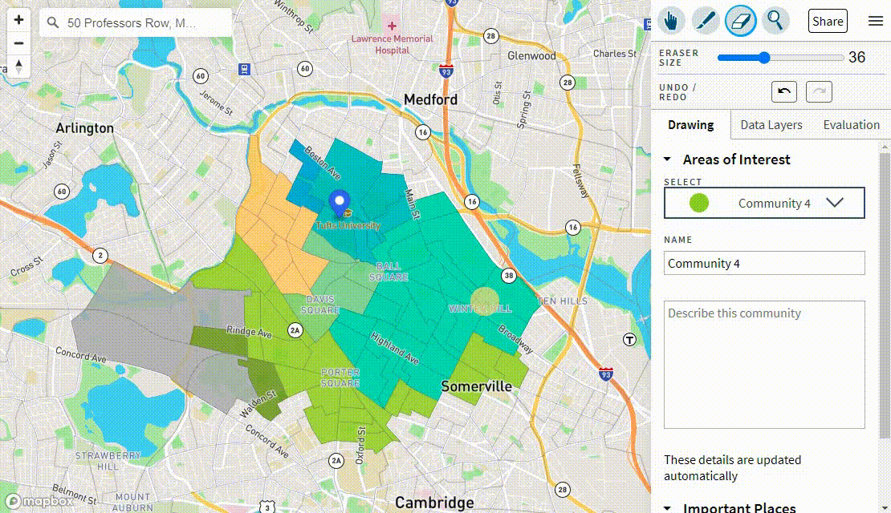The height and width of the screenshot is (513, 891).
Task: Open the hamburger menu
Action: coord(876,21)
